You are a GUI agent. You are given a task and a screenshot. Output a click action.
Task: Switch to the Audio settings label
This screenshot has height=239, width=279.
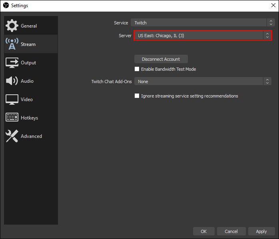point(27,81)
